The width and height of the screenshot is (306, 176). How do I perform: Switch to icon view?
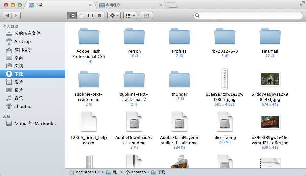click(72, 16)
